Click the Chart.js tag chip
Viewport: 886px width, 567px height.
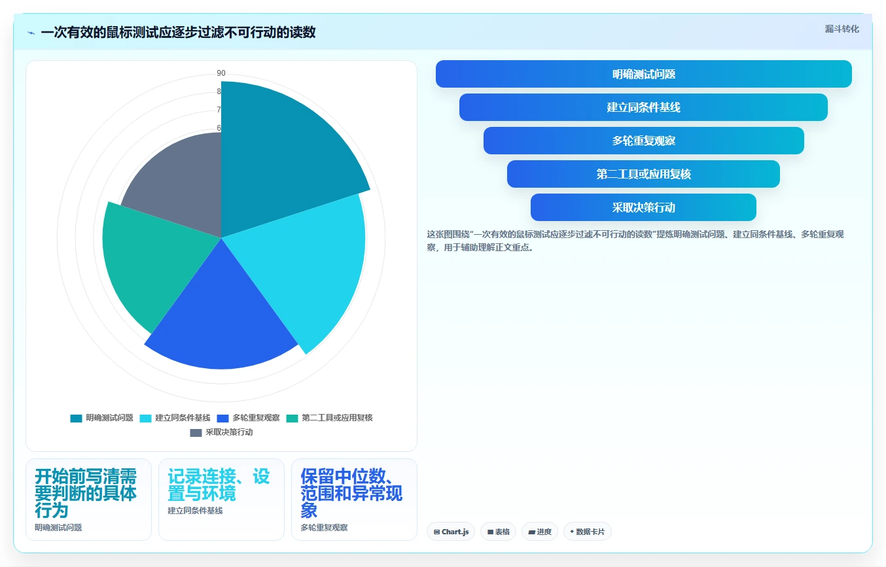(x=451, y=532)
